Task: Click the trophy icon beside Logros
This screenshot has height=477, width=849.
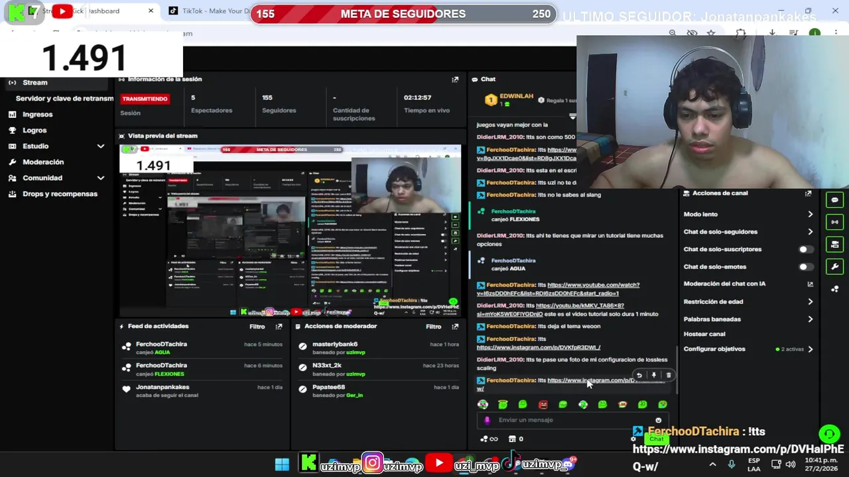Action: tap(12, 131)
